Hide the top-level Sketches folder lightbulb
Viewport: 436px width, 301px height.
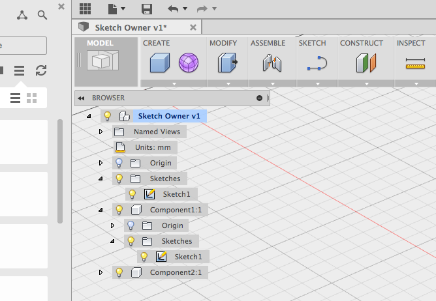(119, 179)
